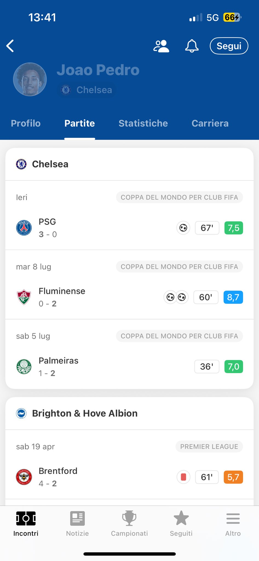This screenshot has height=561, width=259.
Task: Open the teammates people icon
Action: tap(161, 46)
